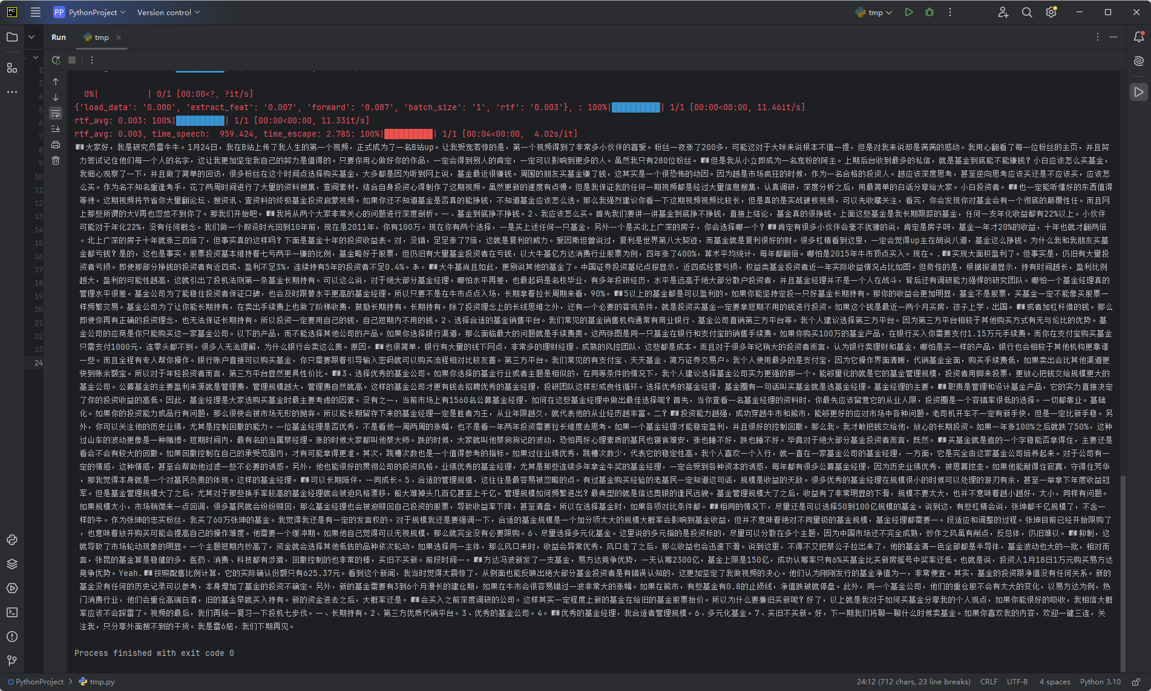Screen dimensions: 1151x691
Task: Change the CRLF line separator
Action: 989,682
